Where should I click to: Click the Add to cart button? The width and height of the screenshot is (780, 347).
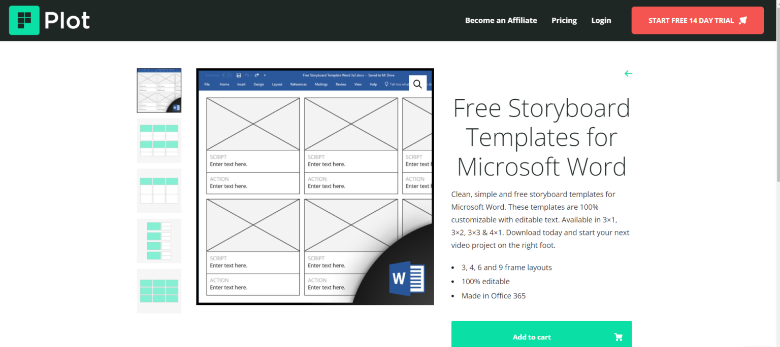[x=532, y=336]
